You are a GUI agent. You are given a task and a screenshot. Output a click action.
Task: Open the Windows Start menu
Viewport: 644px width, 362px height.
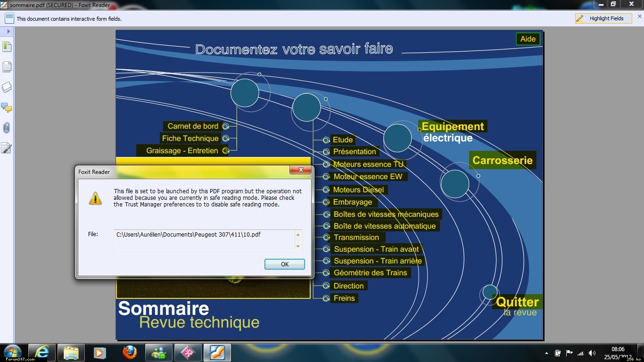12,352
